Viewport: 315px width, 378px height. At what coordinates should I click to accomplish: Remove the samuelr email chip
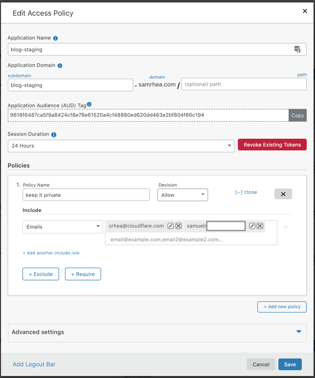pyautogui.click(x=260, y=226)
